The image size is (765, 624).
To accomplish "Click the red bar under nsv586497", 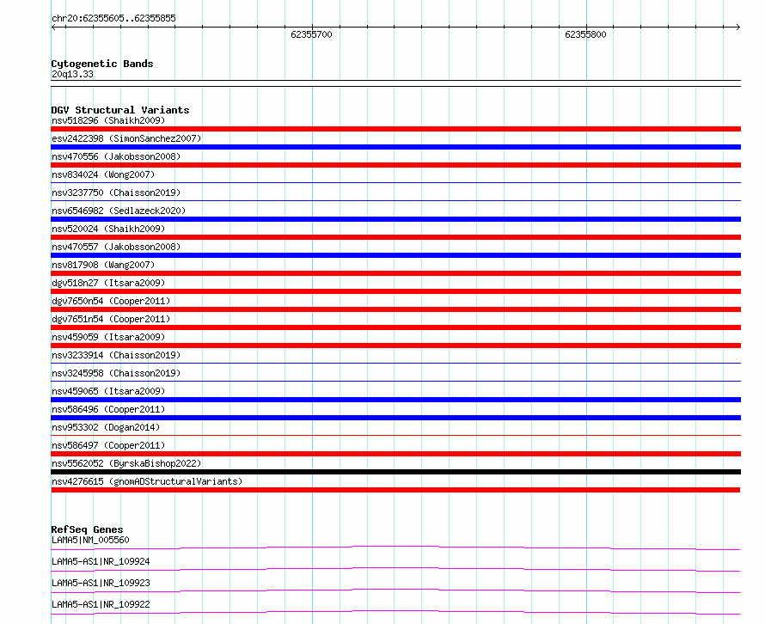I will tap(395, 454).
